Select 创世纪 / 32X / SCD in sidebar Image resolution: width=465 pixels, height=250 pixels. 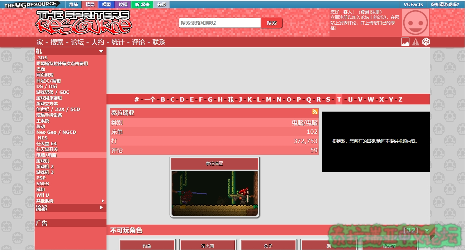(x=58, y=109)
